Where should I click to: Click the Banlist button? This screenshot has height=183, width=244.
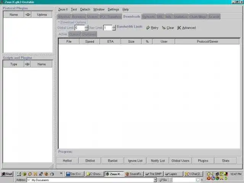coord(113,161)
